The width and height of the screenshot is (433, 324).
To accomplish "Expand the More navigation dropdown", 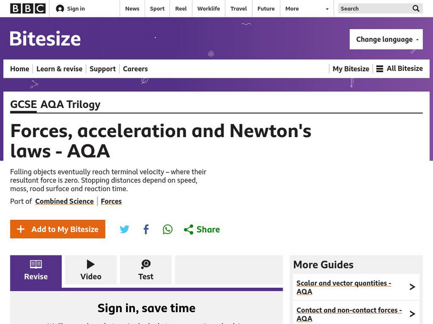I will (x=307, y=9).
